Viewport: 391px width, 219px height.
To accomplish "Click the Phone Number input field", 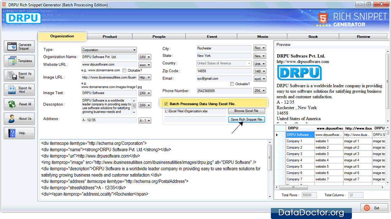I will (x=224, y=91).
